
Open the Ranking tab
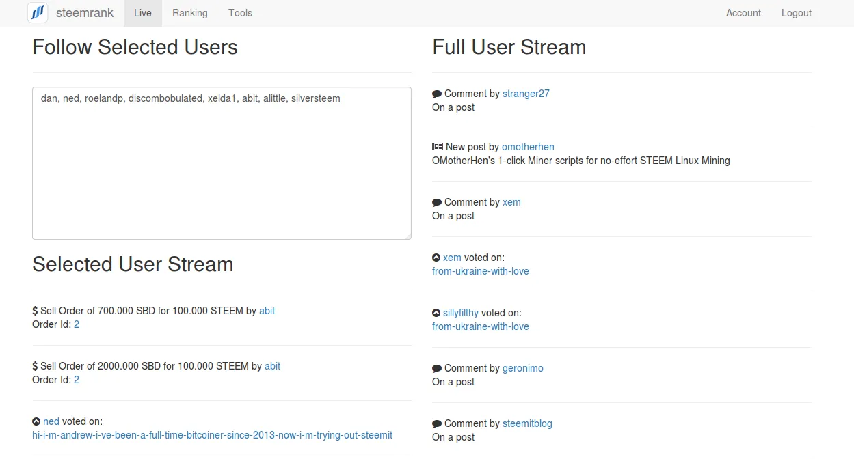[190, 13]
